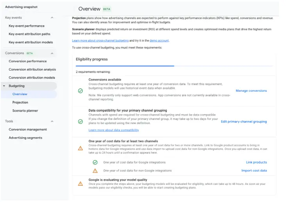Viewport: 286px width, 202px height.
Task: Click "Conversions available" heading
Action: [x=105, y=80]
